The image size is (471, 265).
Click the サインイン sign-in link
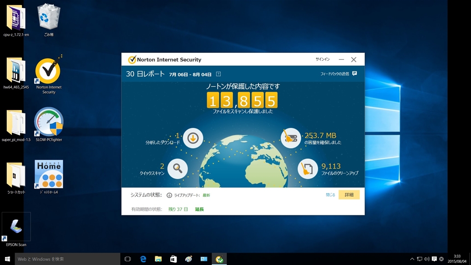point(322,59)
